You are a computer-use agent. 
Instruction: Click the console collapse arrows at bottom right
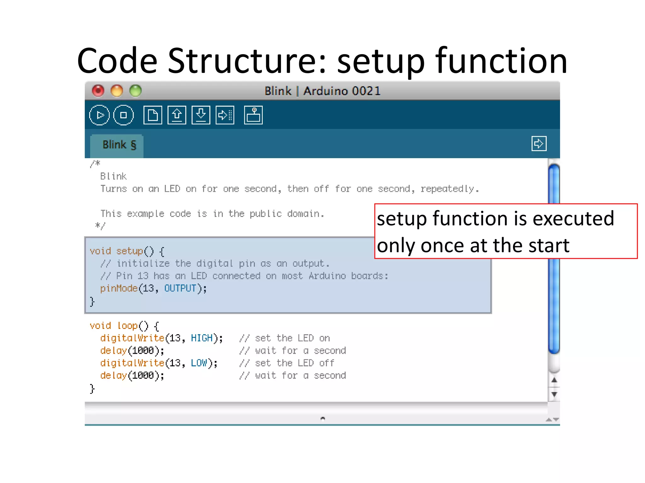(x=552, y=419)
